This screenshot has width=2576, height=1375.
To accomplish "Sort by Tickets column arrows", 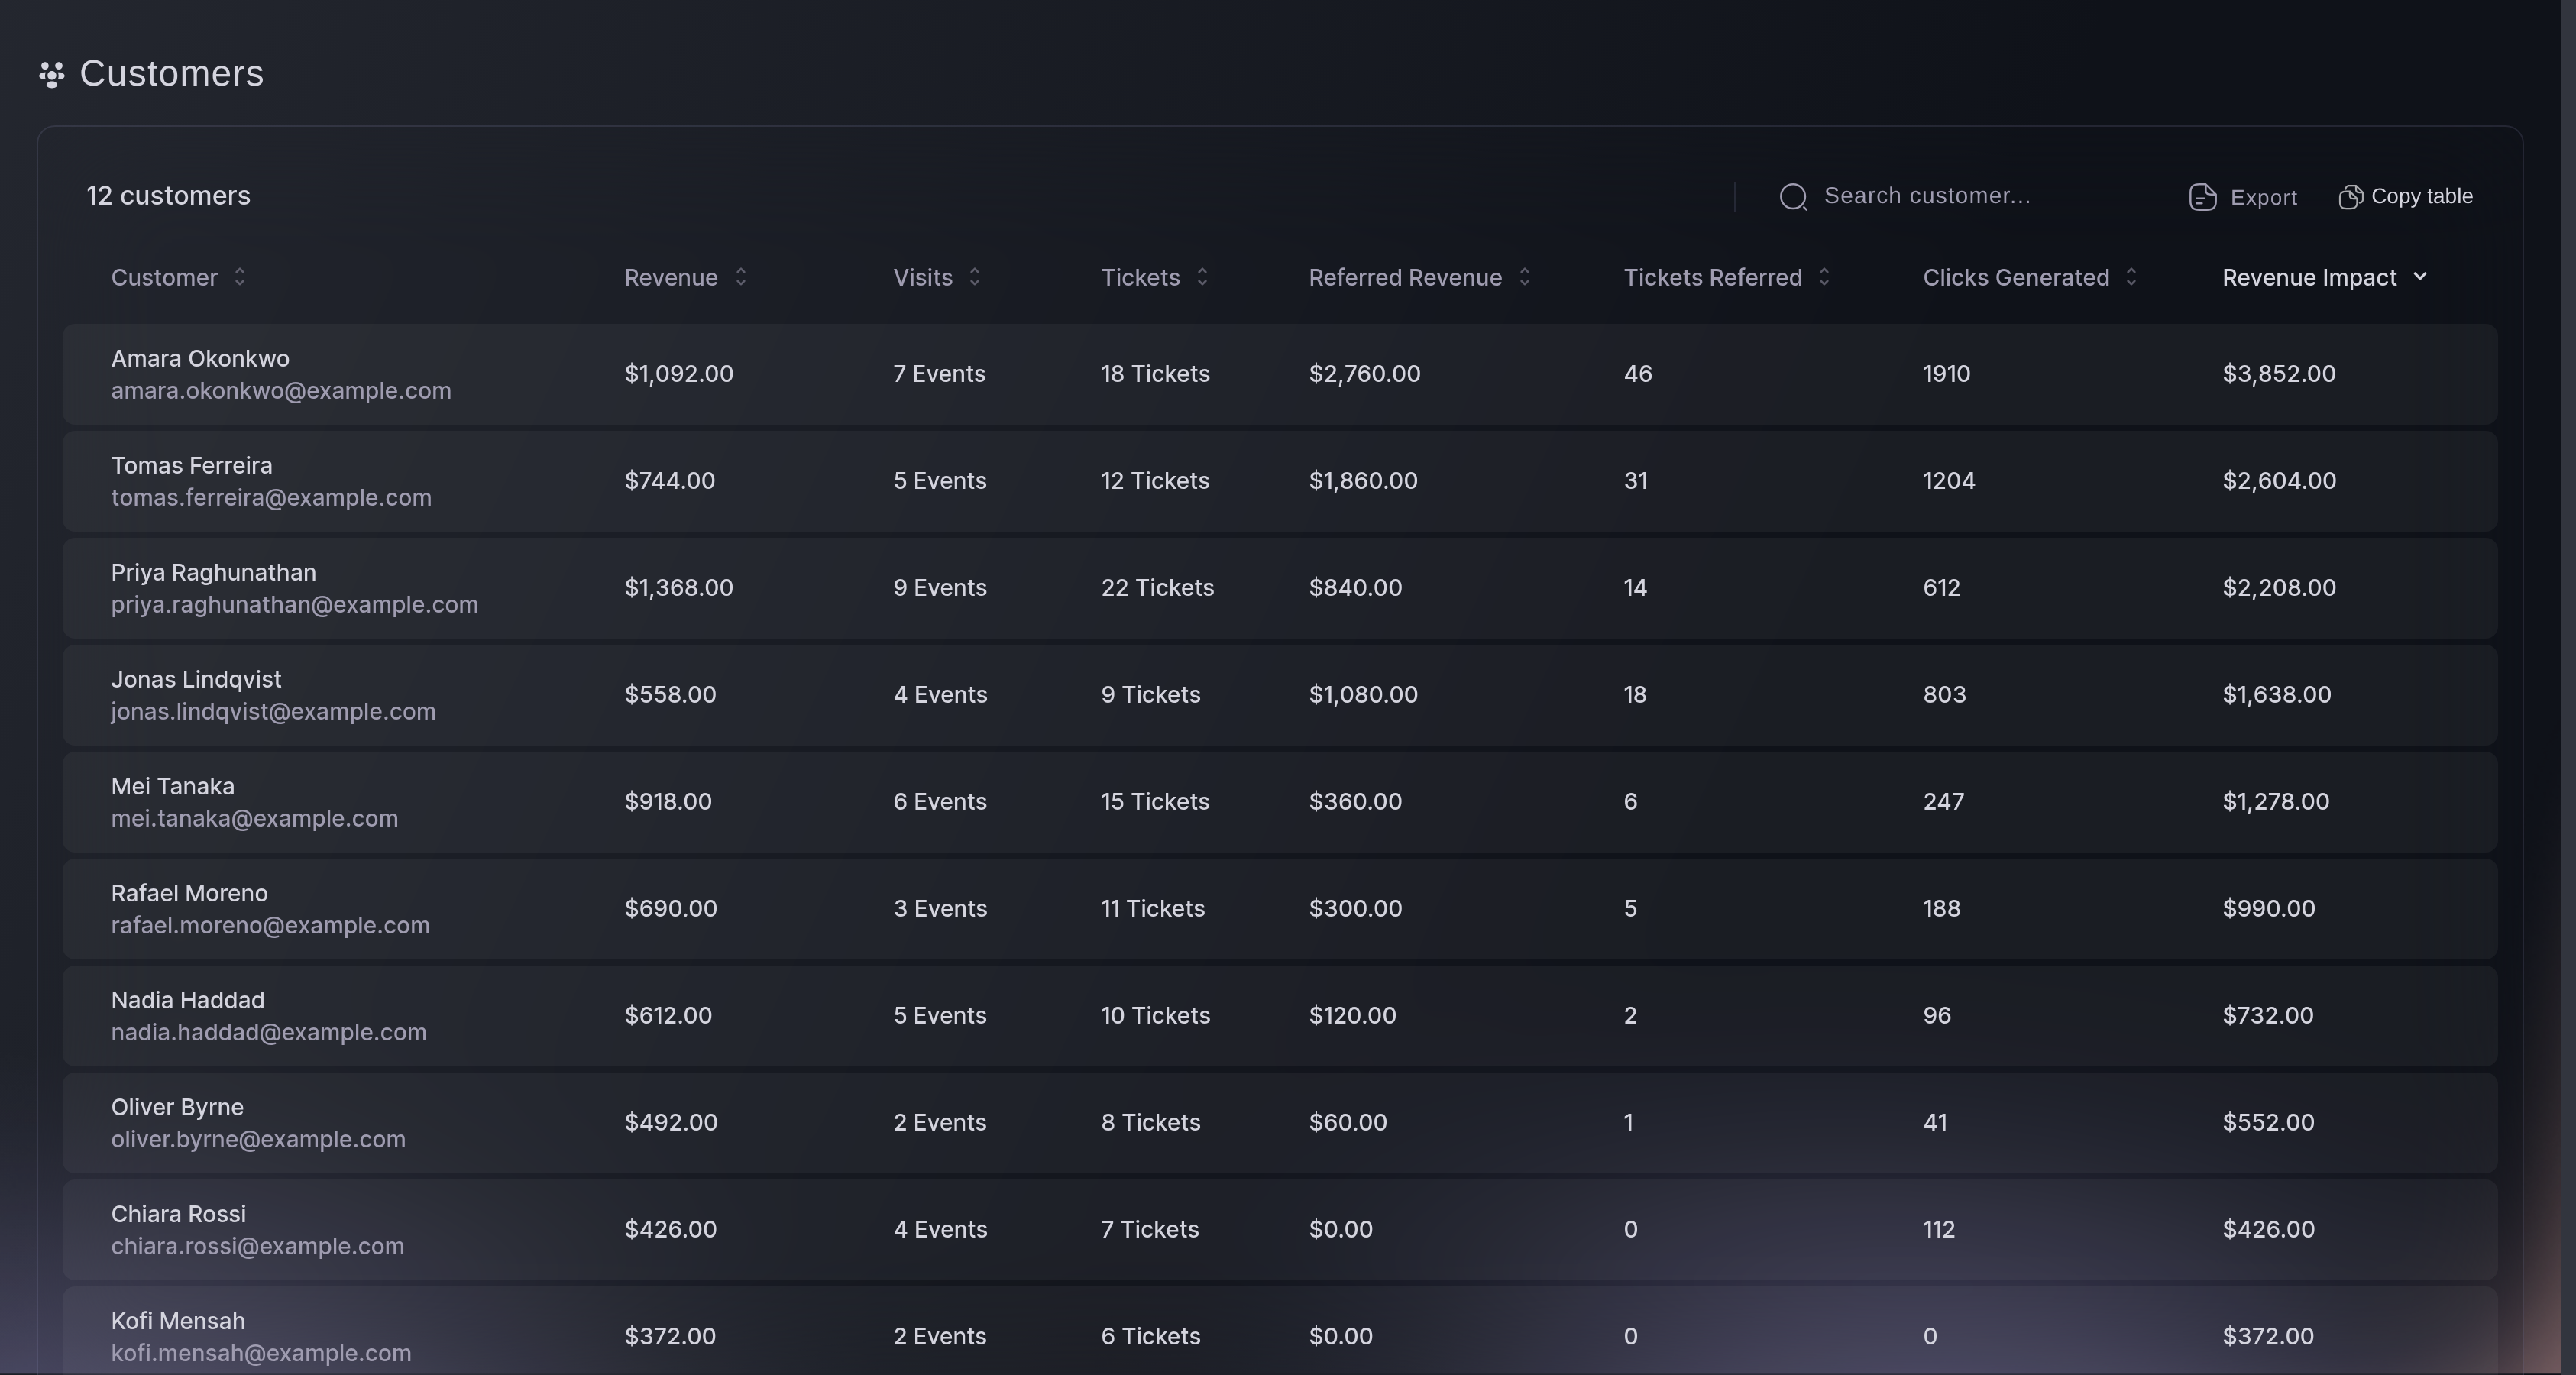I will 1202,277.
